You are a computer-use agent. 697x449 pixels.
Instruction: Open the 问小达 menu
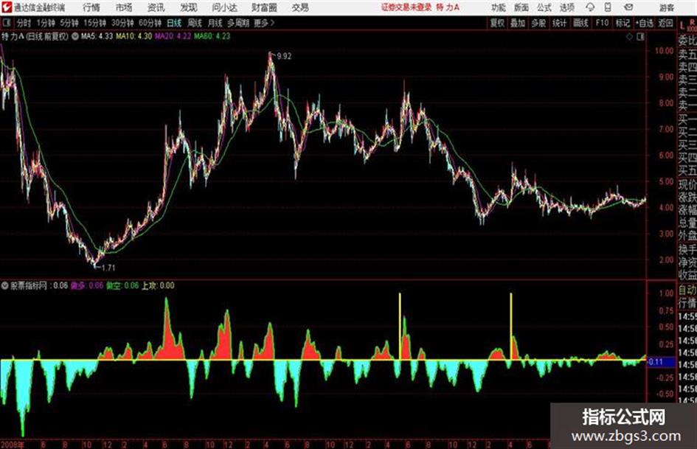point(224,7)
